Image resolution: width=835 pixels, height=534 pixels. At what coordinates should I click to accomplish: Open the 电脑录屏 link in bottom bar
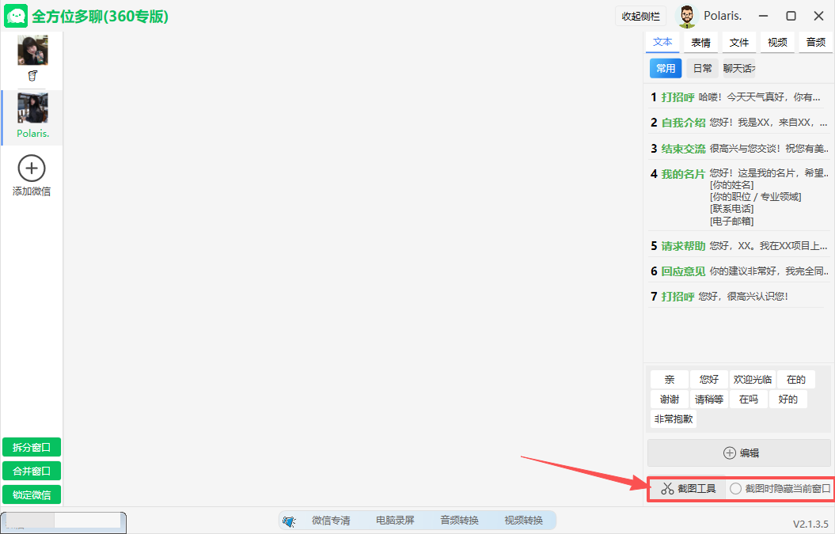click(395, 521)
